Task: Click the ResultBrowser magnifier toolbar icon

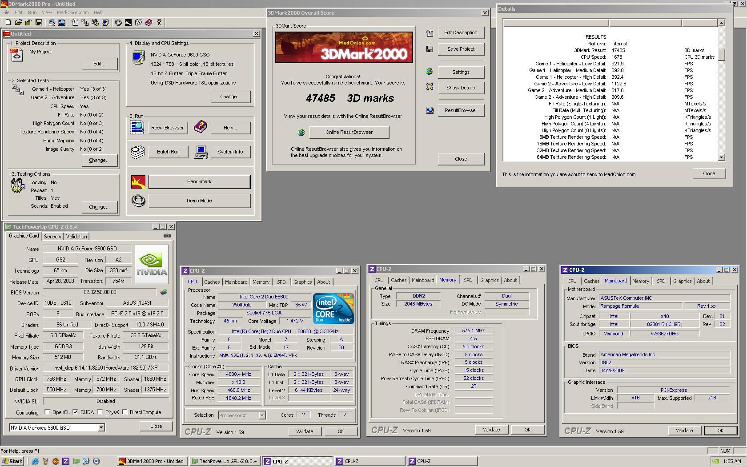Action: (62, 22)
